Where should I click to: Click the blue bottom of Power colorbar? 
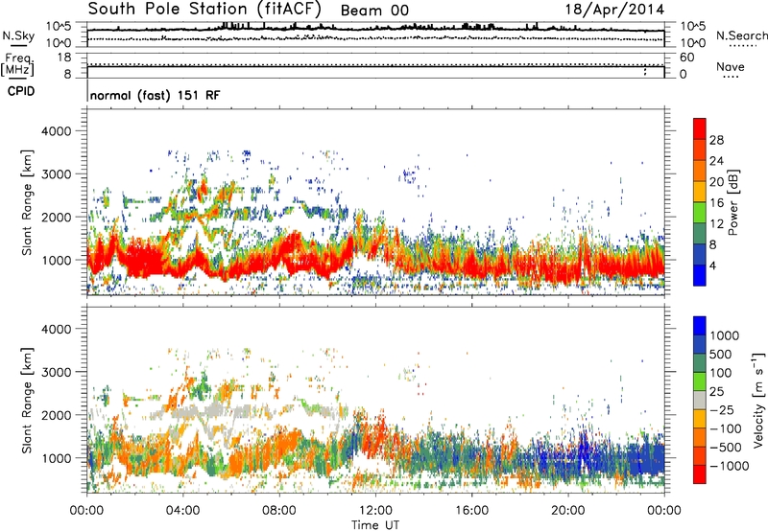pos(700,275)
